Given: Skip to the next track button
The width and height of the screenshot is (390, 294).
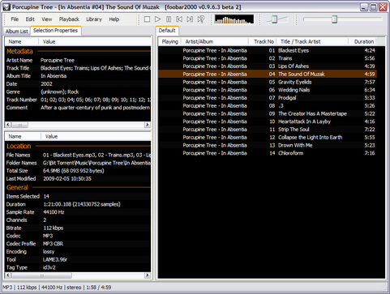Looking at the screenshot, I should [190, 19].
